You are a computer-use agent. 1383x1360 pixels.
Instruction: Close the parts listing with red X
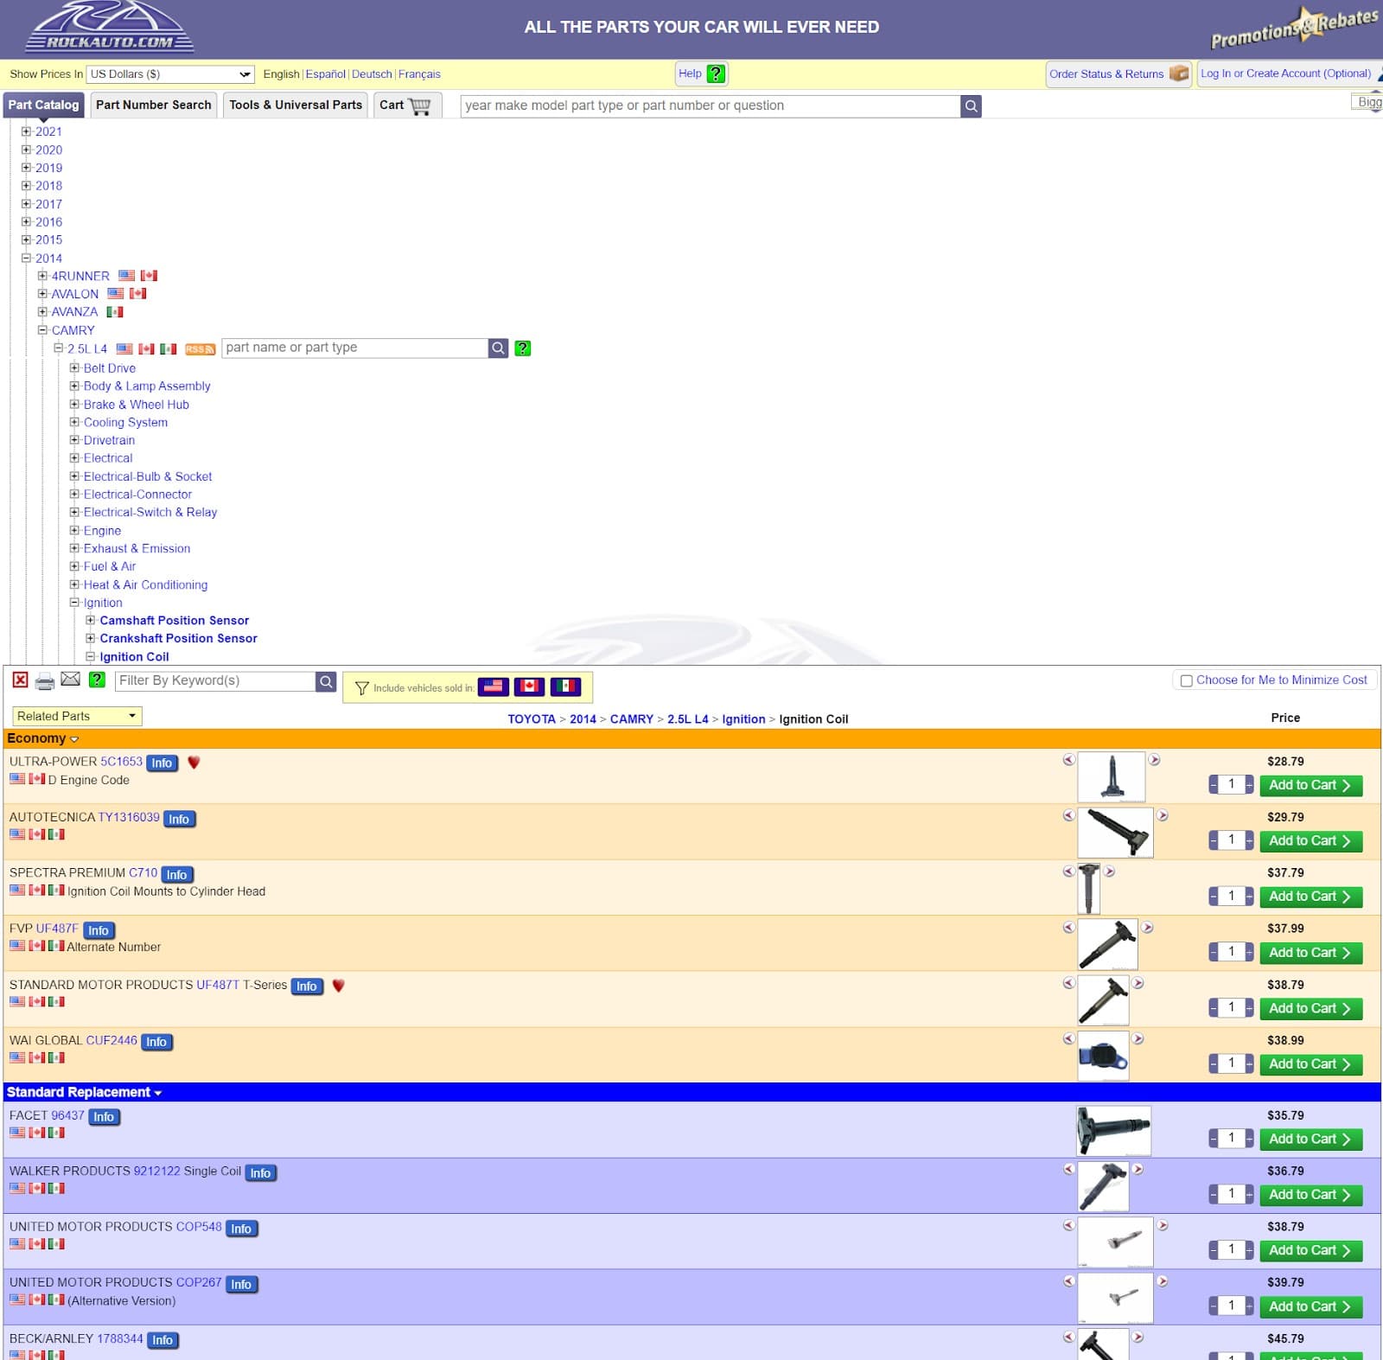click(20, 680)
